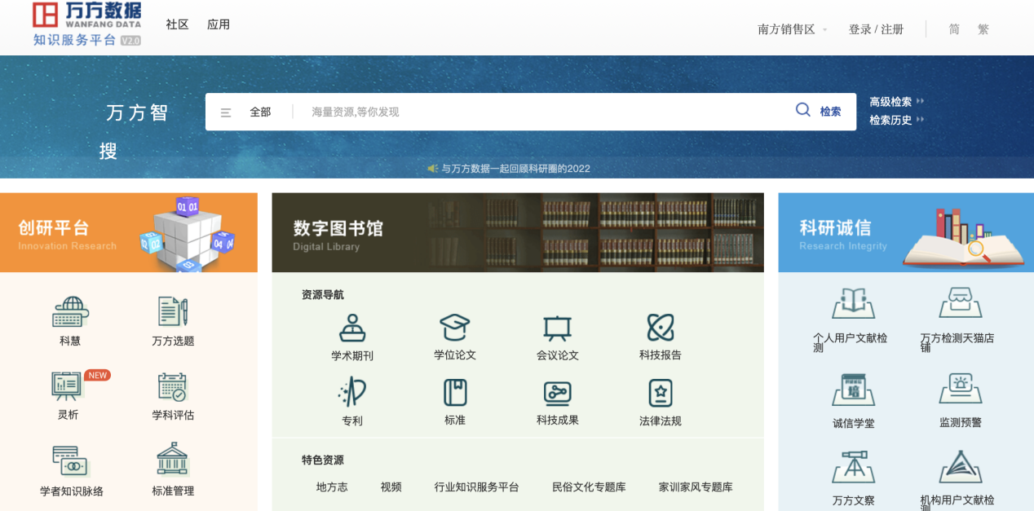Browse 专利 patent icon
1034x511 pixels.
352,393
